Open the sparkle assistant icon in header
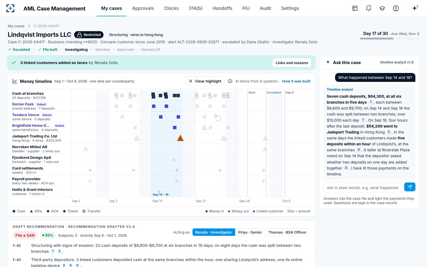Image resolution: width=427 pixels, height=267 pixels. (415, 8)
